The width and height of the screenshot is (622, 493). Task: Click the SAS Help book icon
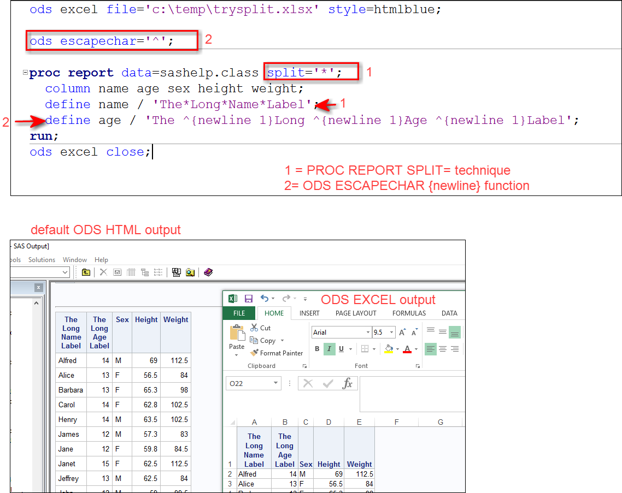[208, 272]
